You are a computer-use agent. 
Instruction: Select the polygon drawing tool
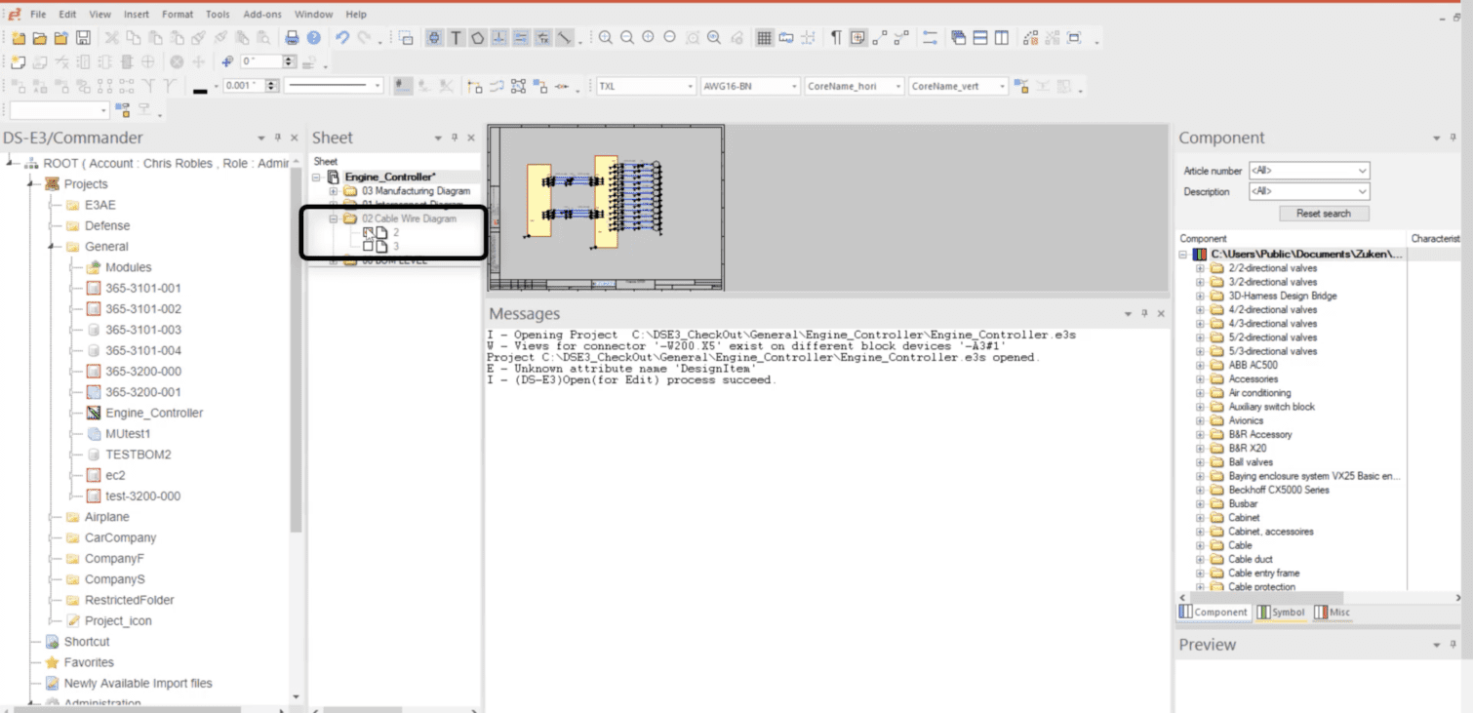(x=477, y=38)
